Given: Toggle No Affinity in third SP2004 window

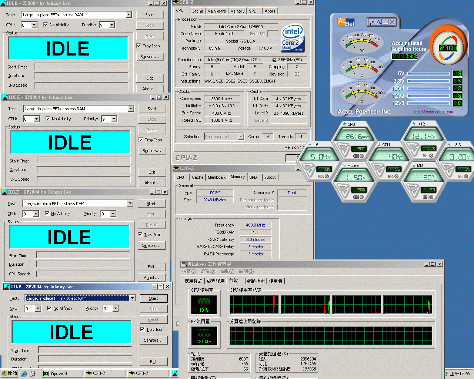Looking at the screenshot, I should [x=47, y=214].
